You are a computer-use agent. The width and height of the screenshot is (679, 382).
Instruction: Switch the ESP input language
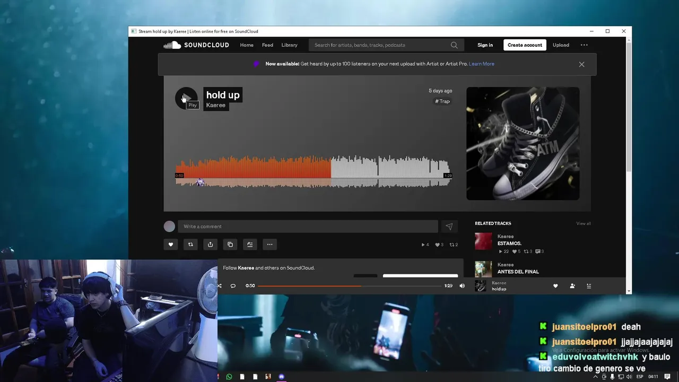(640, 377)
